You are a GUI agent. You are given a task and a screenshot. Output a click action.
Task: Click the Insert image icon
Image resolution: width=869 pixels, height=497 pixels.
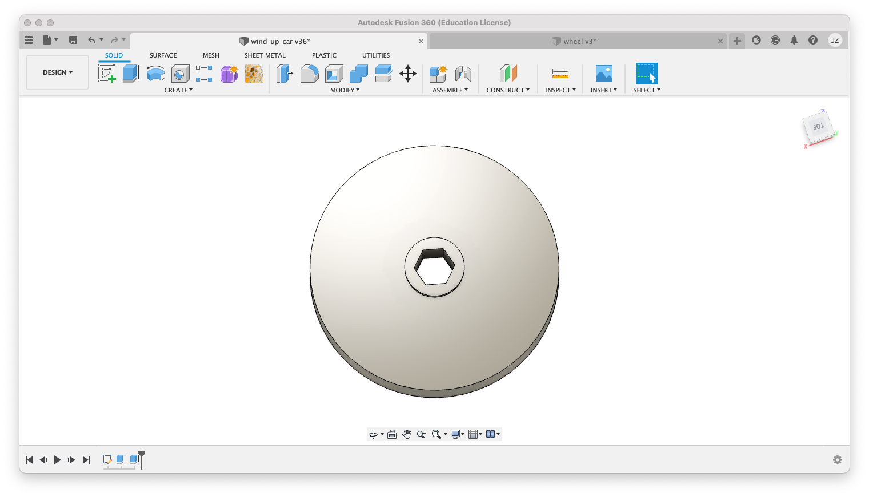tap(604, 74)
